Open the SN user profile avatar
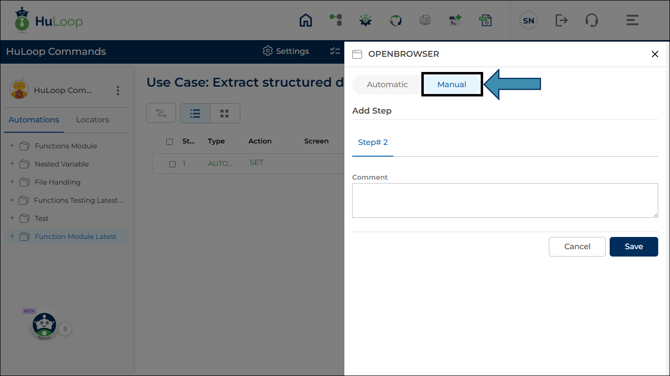The image size is (670, 376). pyautogui.click(x=529, y=21)
